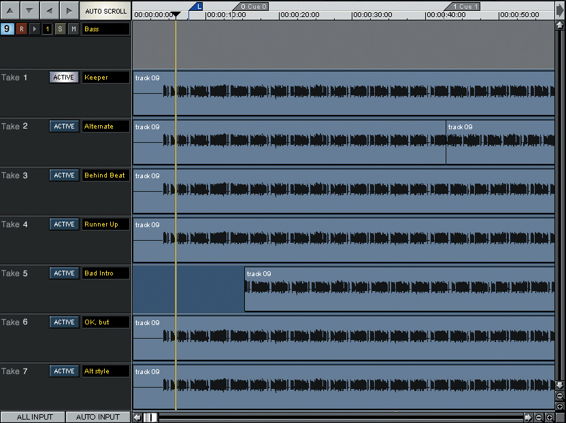
Task: Click the horizontal scrollbar thumb
Action: 150,417
